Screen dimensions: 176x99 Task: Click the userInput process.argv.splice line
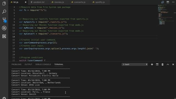[x=59, y=49]
